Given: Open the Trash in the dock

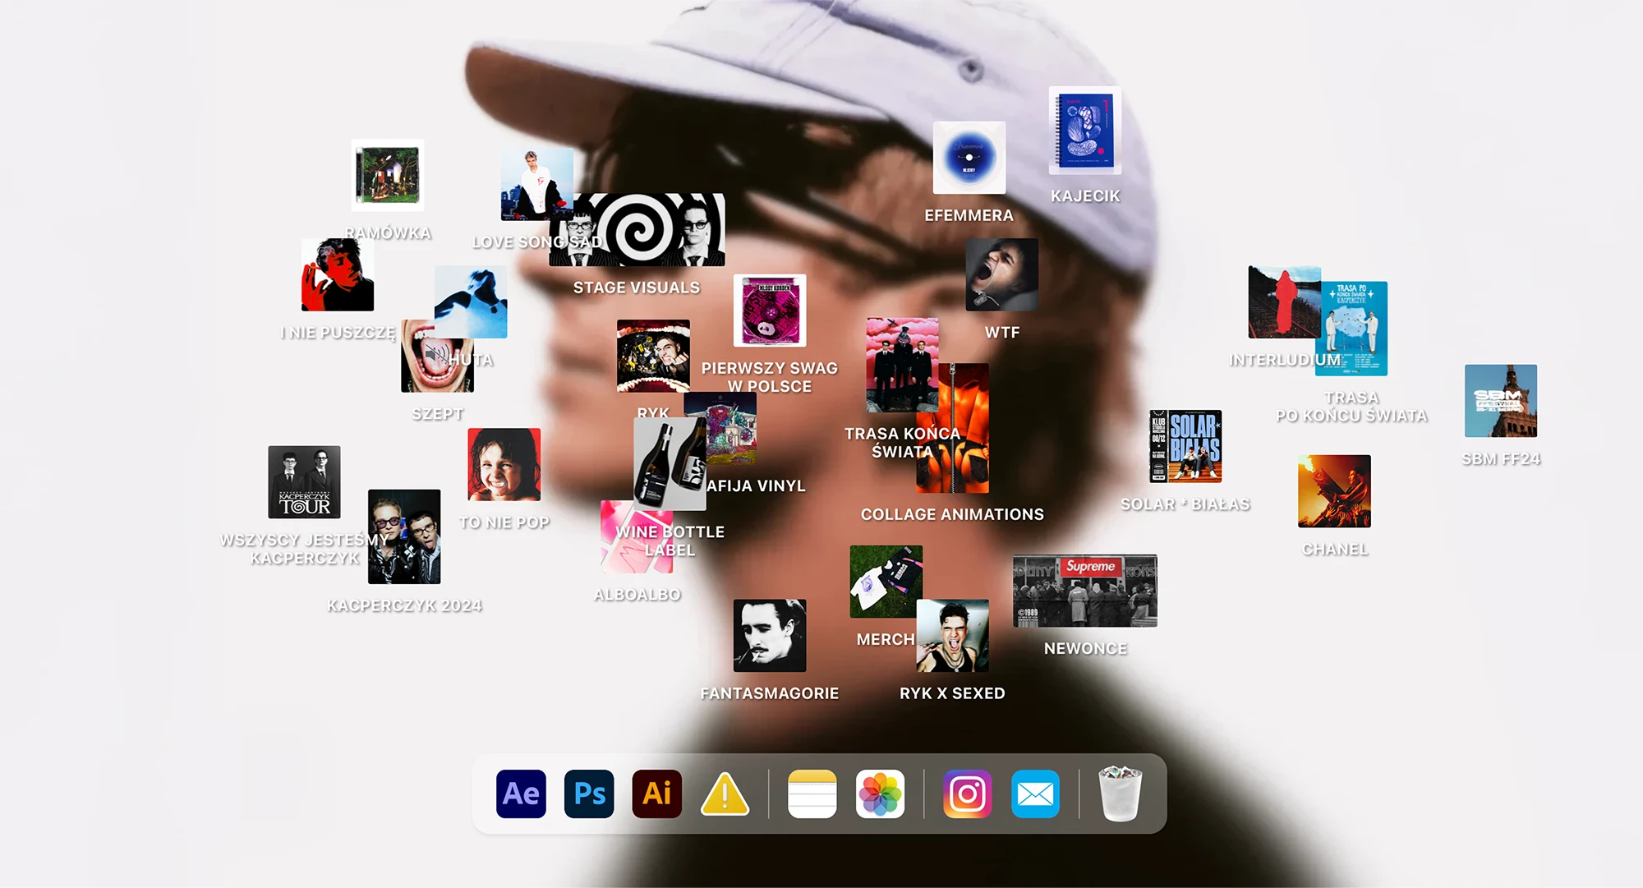Looking at the screenshot, I should [1120, 794].
